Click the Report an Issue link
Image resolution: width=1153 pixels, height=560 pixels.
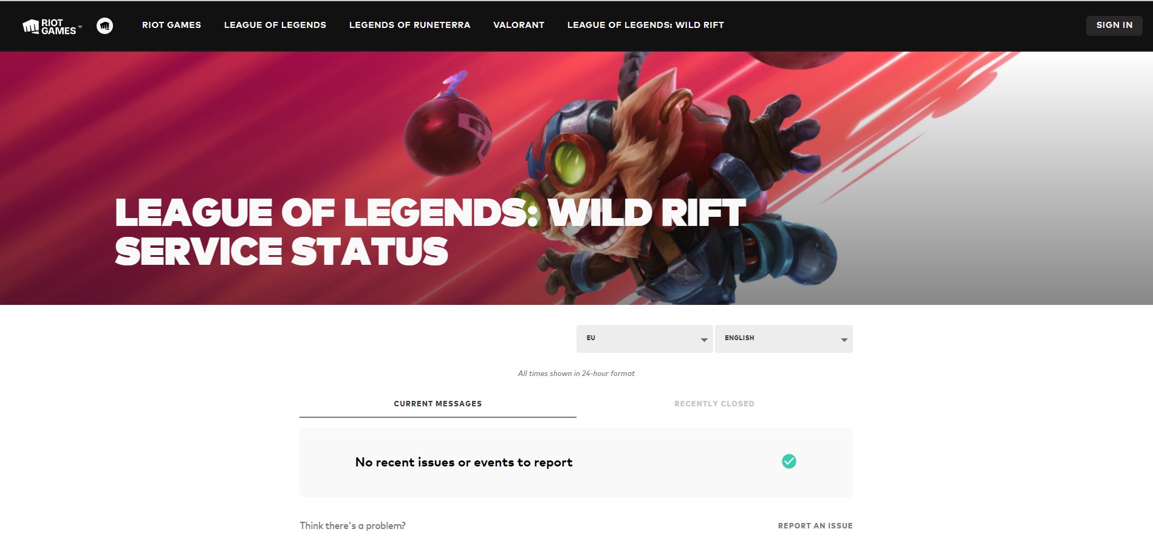(x=815, y=526)
